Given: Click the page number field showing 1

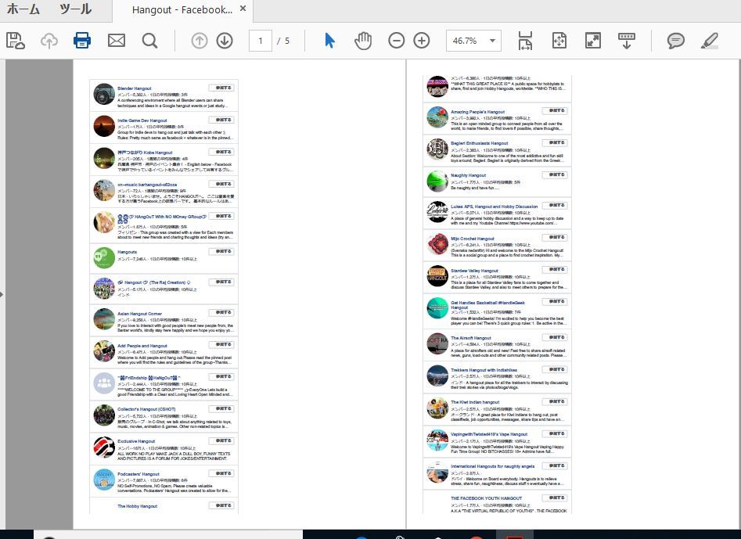Looking at the screenshot, I should [261, 41].
